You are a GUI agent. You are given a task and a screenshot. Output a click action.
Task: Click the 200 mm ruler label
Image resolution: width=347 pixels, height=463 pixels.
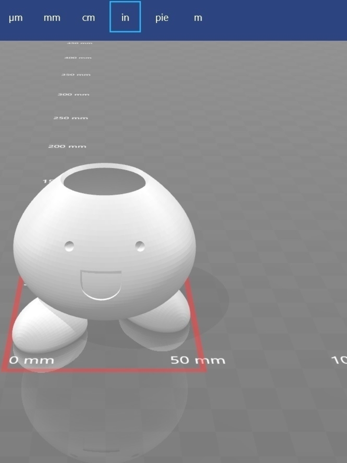67,146
